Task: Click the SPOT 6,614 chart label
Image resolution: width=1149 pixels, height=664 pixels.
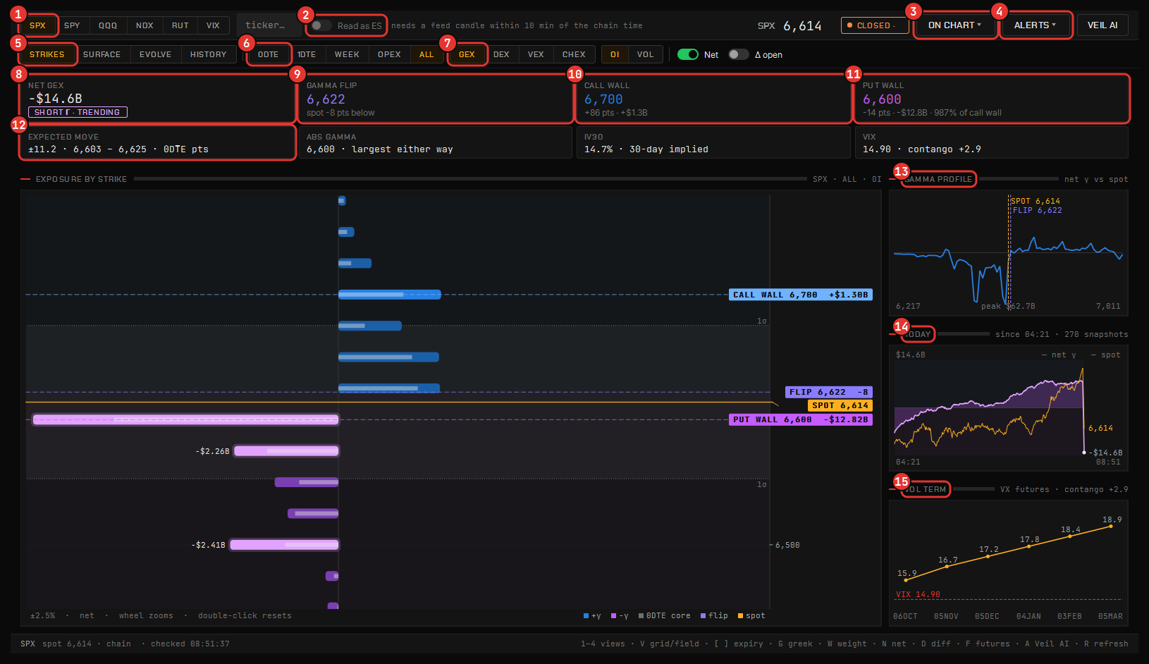Action: [840, 405]
